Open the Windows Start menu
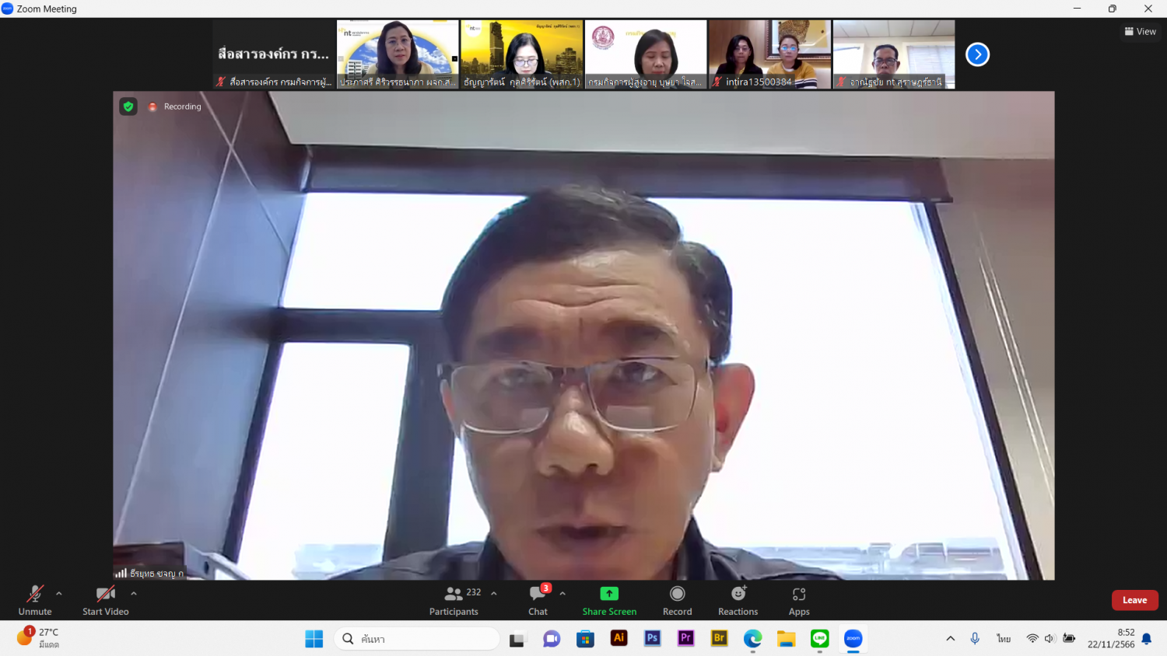This screenshot has height=656, width=1167. [314, 639]
